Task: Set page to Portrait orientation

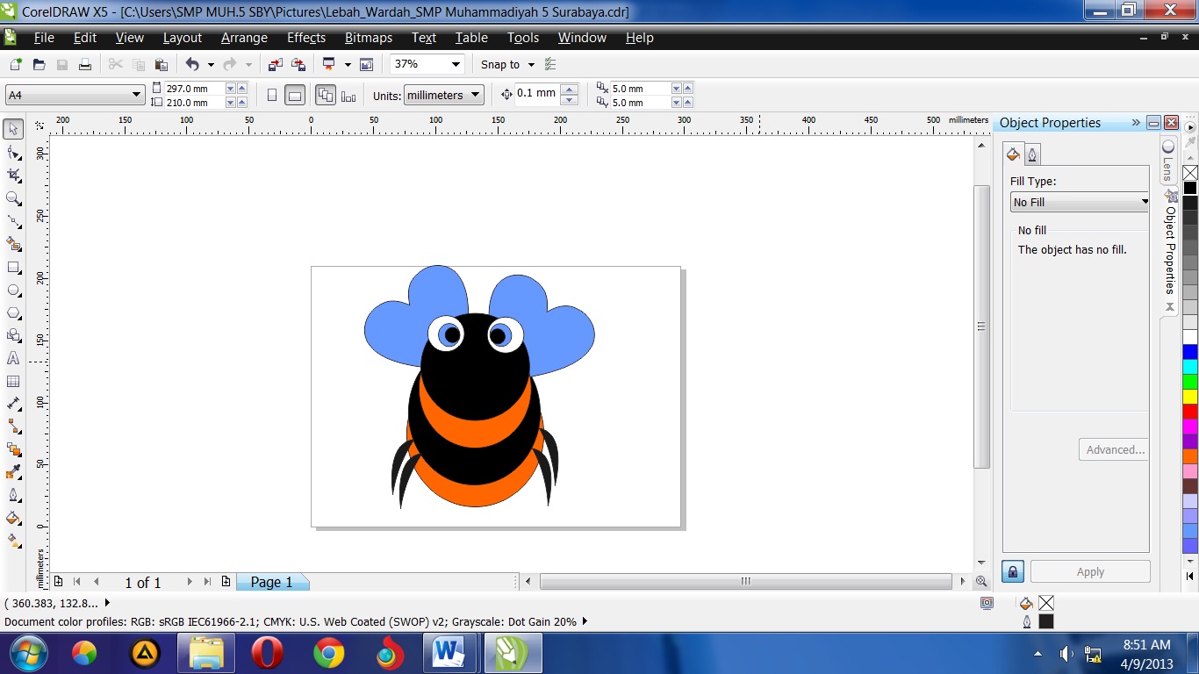Action: [271, 96]
